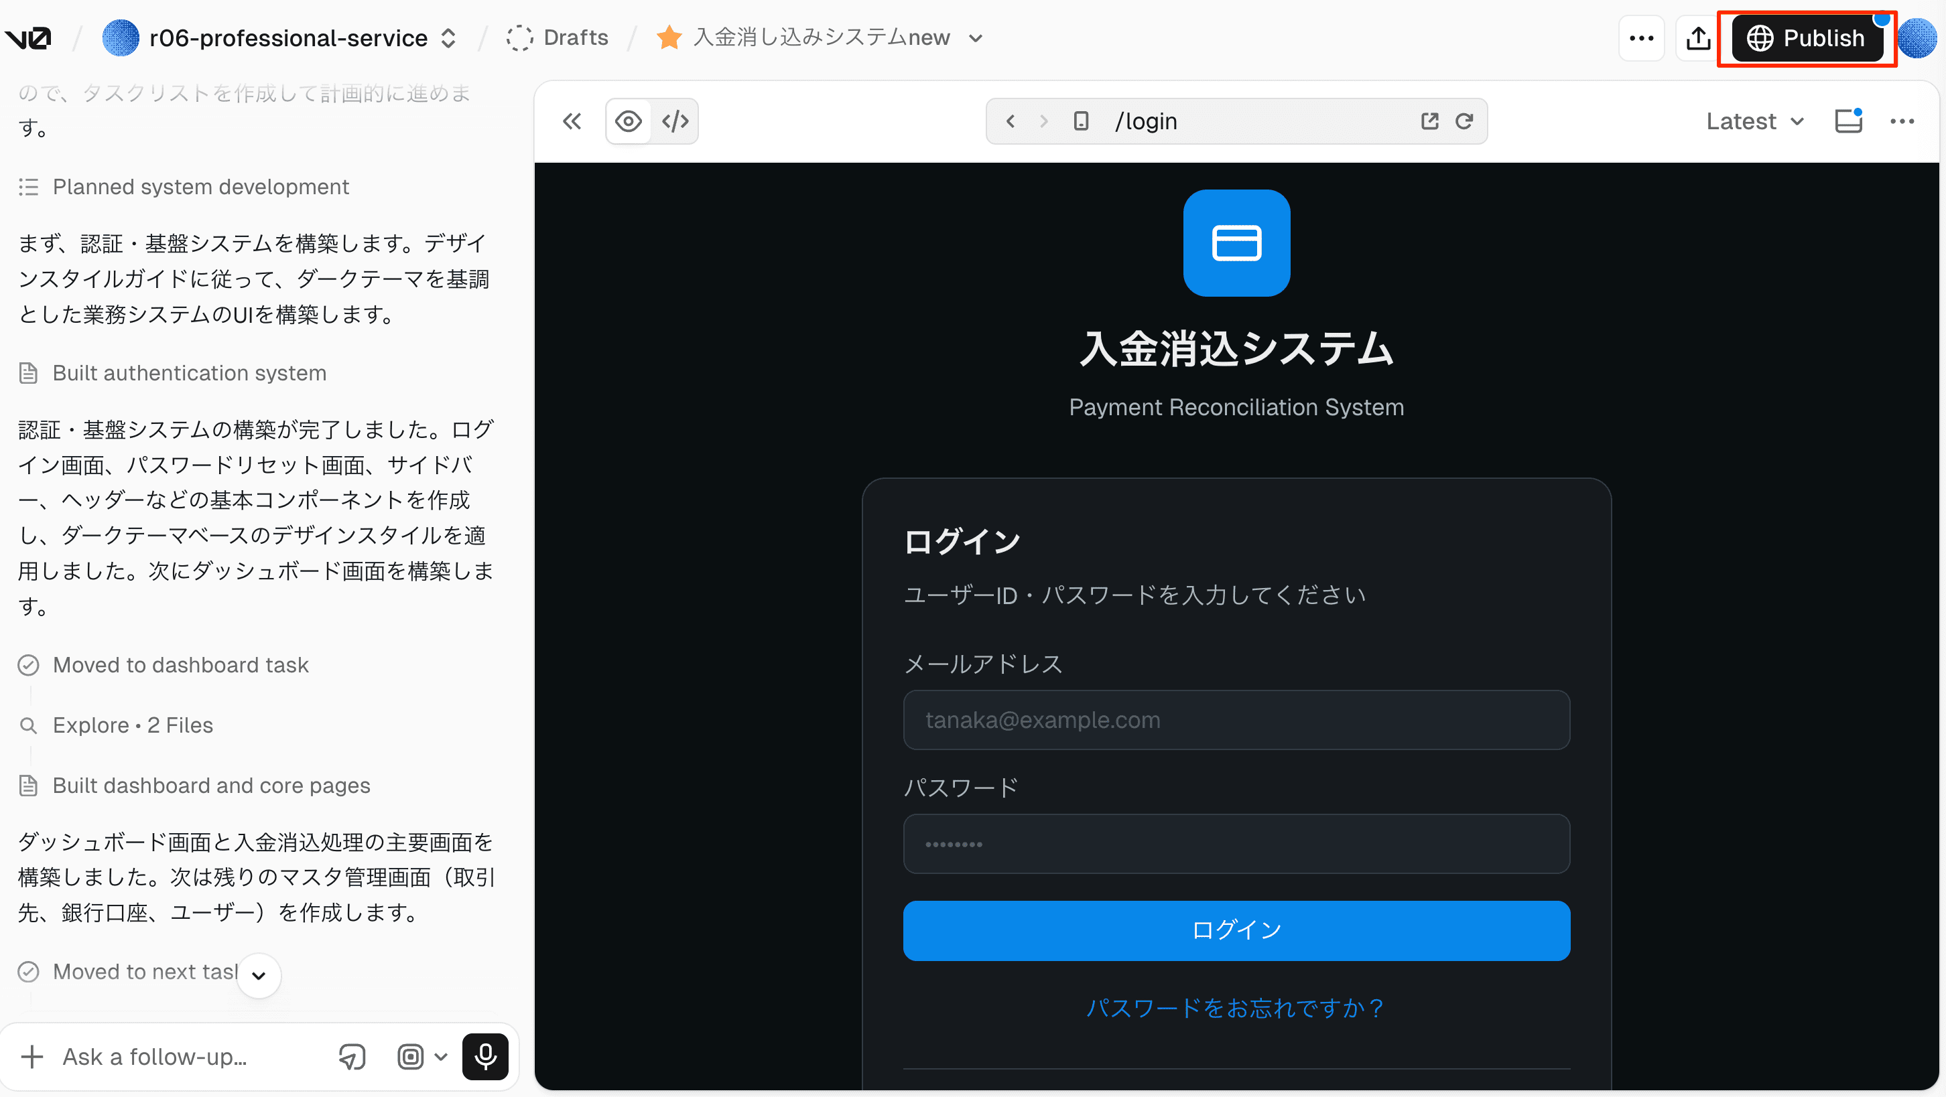Click the ユーザーID・パスワードを入力してください text
Screen dimensions: 1946x1097
[1134, 595]
